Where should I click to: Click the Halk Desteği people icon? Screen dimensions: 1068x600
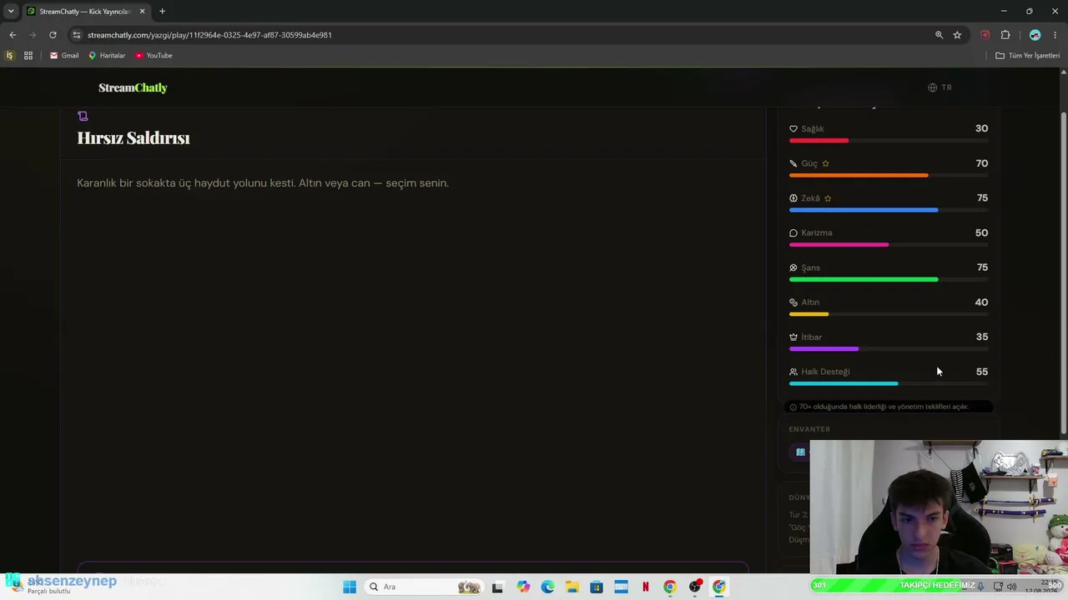point(793,372)
